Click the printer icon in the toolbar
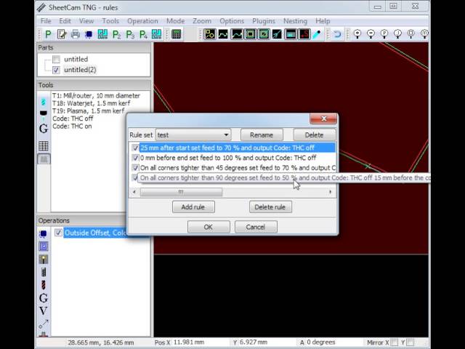This screenshot has height=349, width=465. coord(76,34)
